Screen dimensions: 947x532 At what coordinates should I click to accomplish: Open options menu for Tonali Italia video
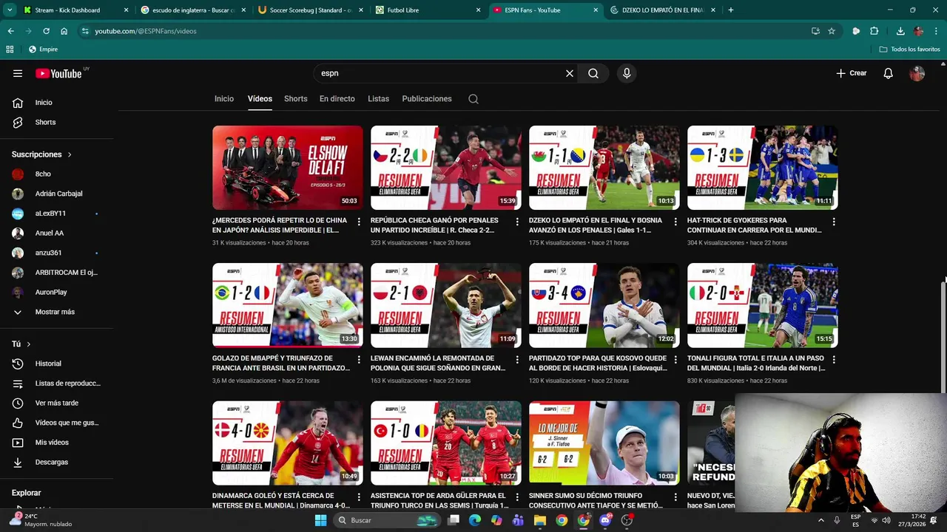834,360
